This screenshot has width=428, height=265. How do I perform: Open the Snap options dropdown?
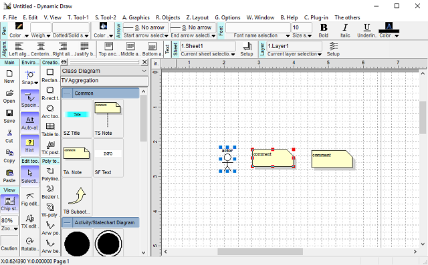pyautogui.click(x=36, y=83)
